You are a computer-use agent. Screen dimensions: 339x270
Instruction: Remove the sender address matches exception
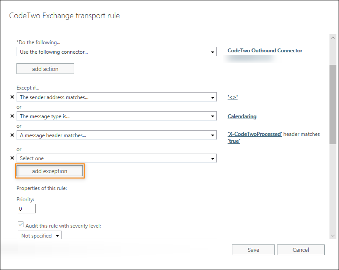[x=12, y=97]
